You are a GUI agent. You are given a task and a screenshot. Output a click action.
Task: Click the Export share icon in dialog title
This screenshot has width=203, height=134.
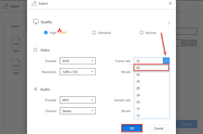coord(34,3)
